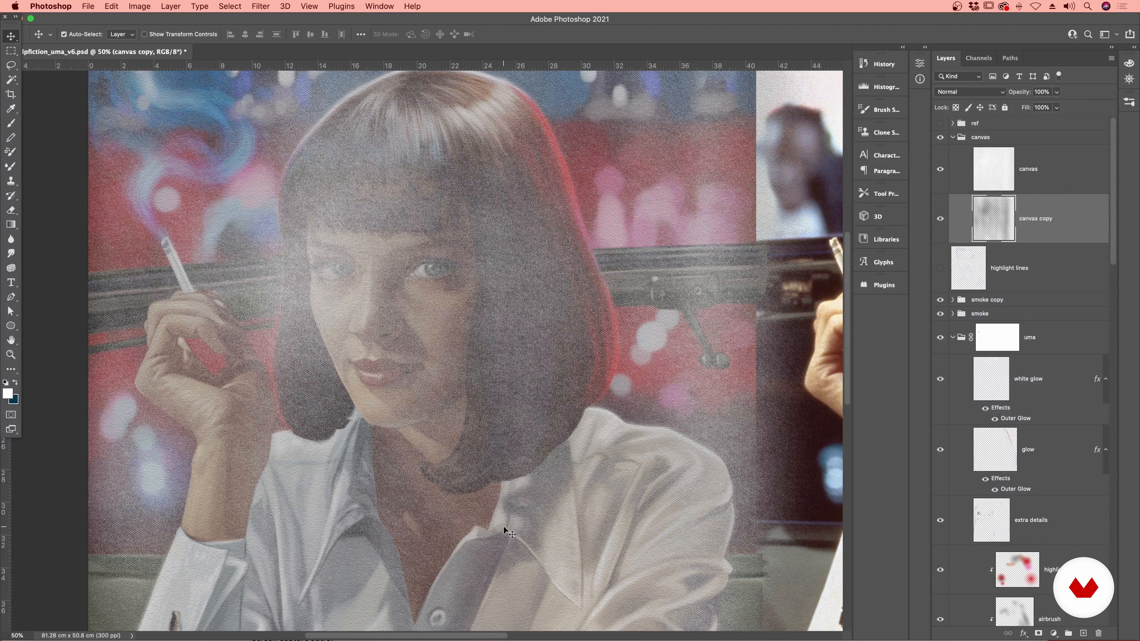Open the Kind filter dropdown
This screenshot has height=641, width=1140.
(959, 77)
